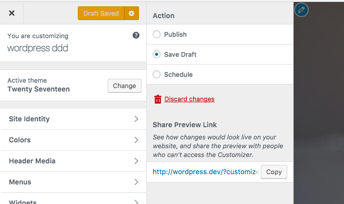Click the pencil edit shortcut icon
Image resolution: width=344 pixels, height=204 pixels.
[301, 9]
